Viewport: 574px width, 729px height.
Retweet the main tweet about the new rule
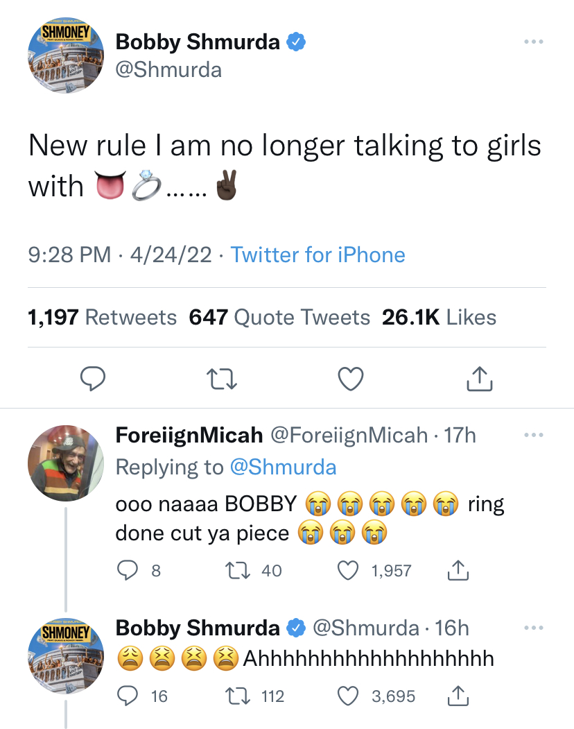point(222,379)
